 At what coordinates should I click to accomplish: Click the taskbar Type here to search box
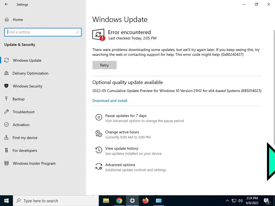point(56,201)
